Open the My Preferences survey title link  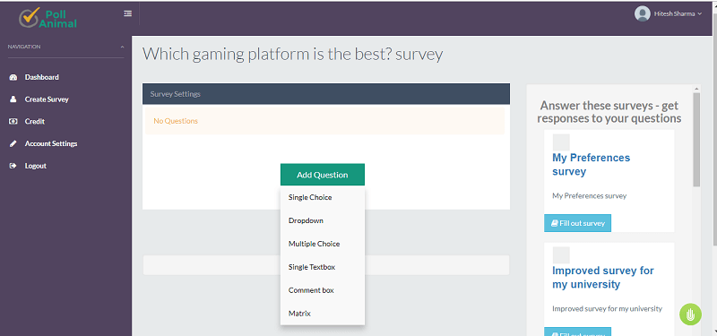[591, 165]
